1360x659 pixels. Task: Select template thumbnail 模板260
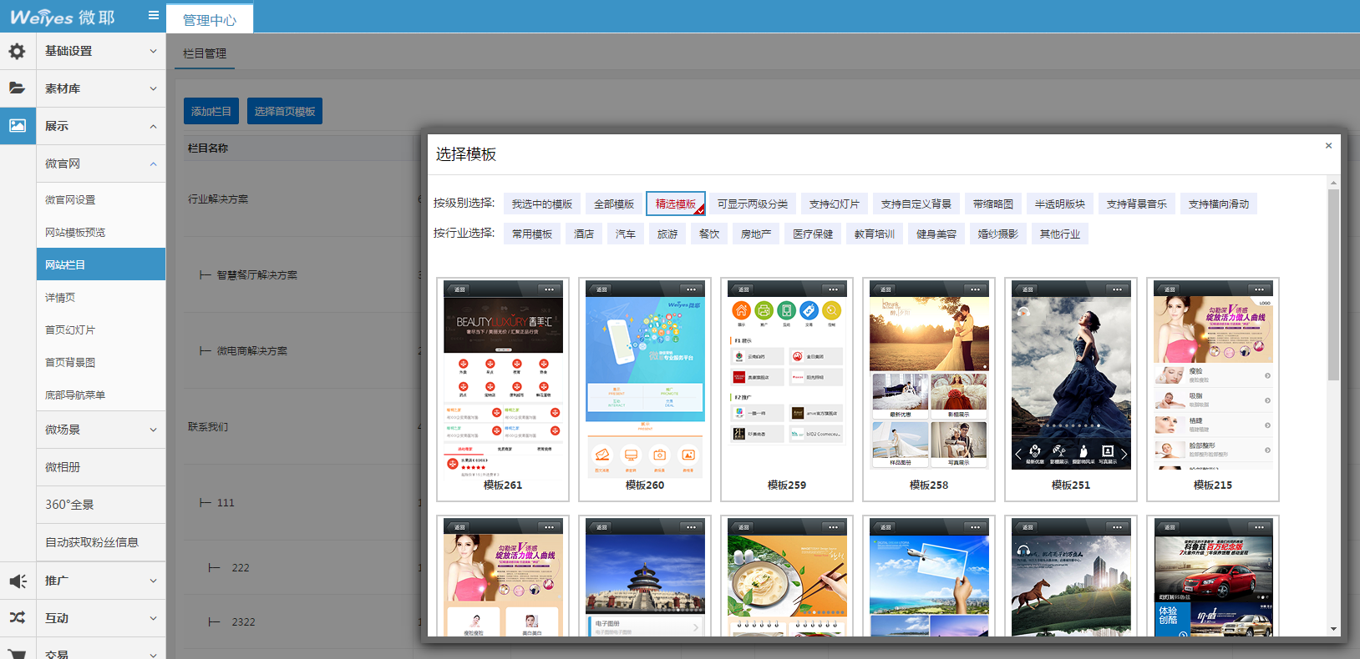click(645, 390)
